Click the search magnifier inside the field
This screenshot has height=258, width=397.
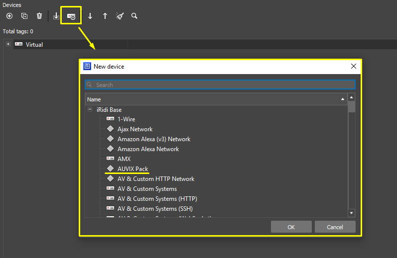point(89,85)
